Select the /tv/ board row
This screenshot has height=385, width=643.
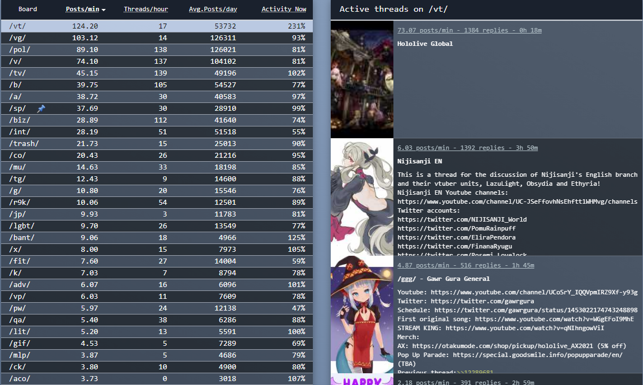(x=157, y=73)
